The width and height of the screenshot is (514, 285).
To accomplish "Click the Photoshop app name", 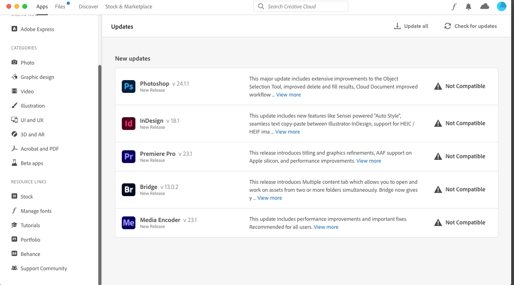I will [155, 84].
